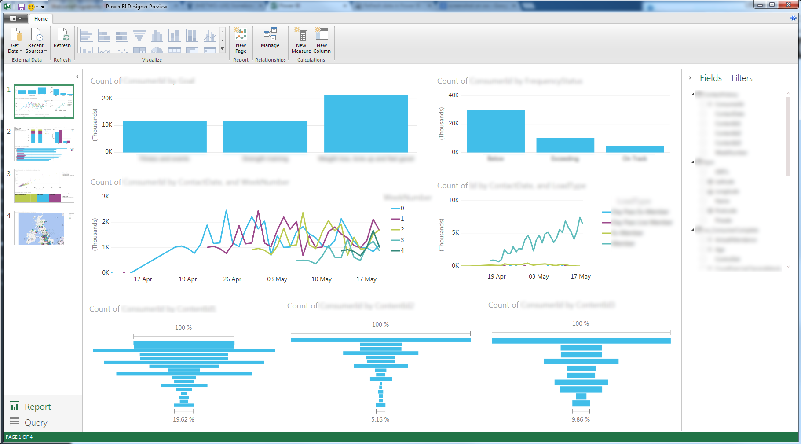Click the Fields list vertical scrollbar
Image resolution: width=801 pixels, height=444 pixels.
(788, 136)
